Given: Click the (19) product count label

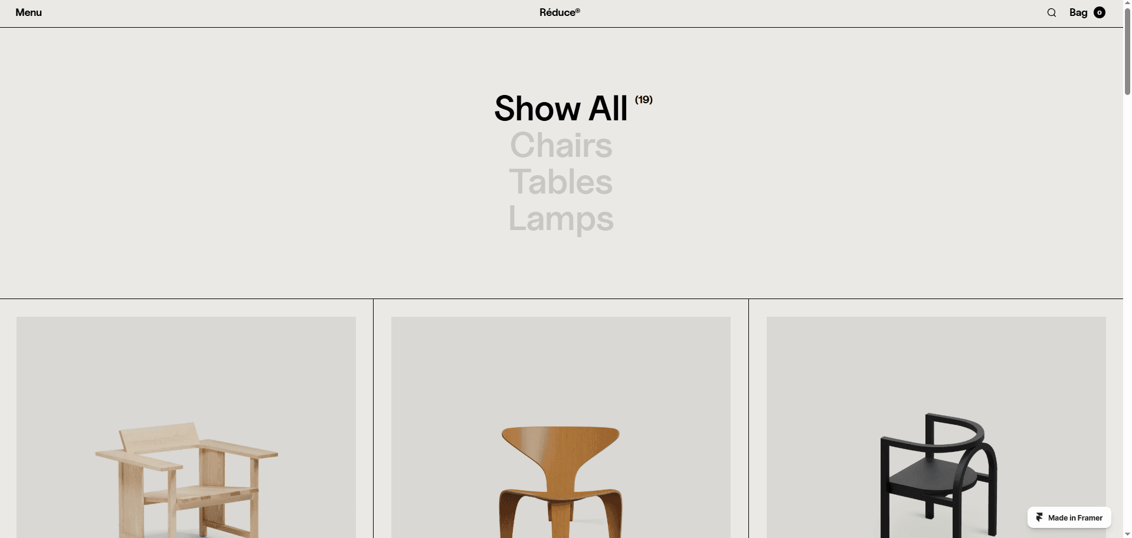Looking at the screenshot, I should [x=643, y=100].
